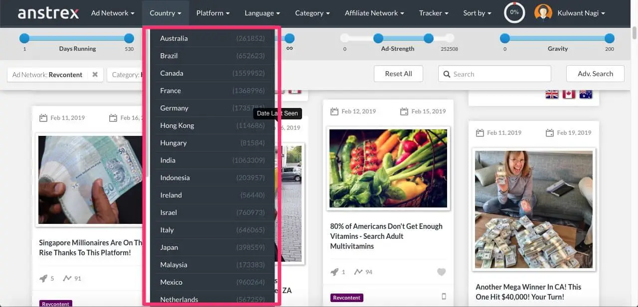The width and height of the screenshot is (638, 307).
Task: Open 80% of Americans vitamins ad title
Action: 386,236
